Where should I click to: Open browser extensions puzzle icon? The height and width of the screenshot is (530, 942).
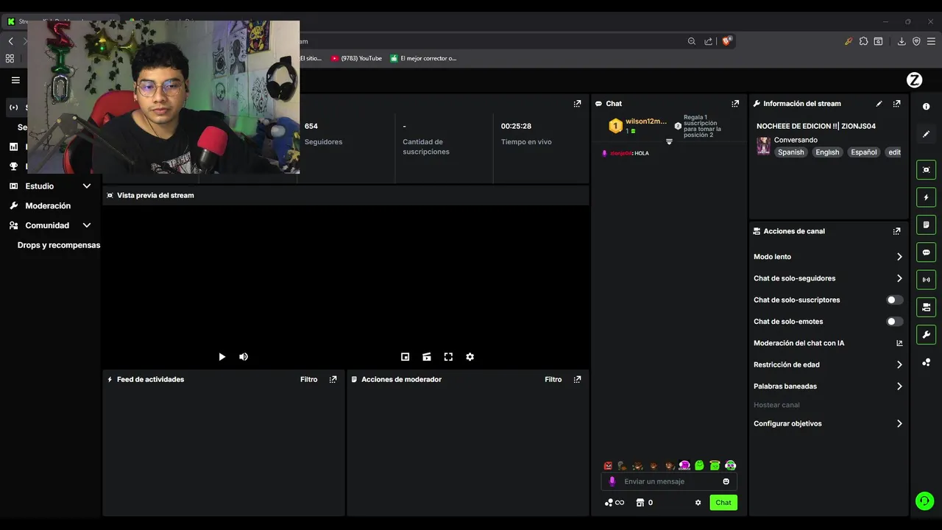click(863, 41)
